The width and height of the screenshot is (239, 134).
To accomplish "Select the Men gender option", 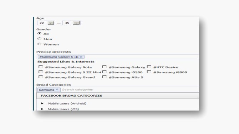I will 39,39.
